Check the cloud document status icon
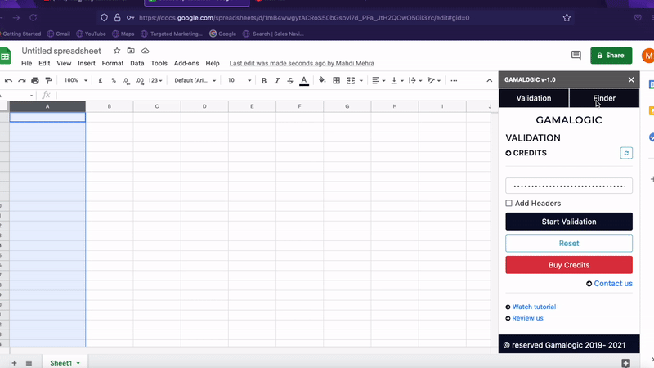This screenshot has height=368, width=654. (x=146, y=51)
